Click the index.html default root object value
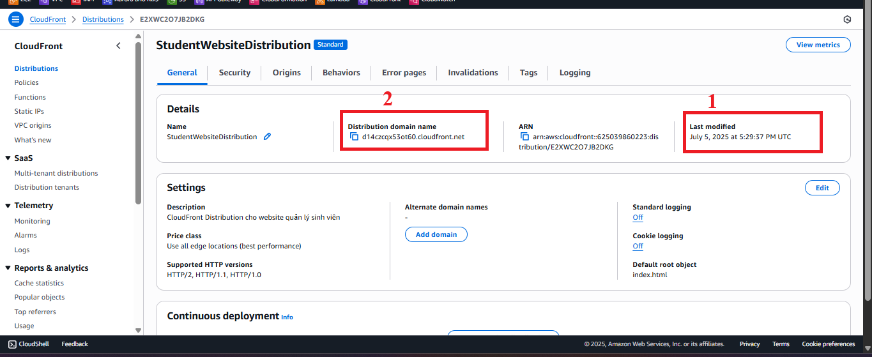 coord(650,275)
